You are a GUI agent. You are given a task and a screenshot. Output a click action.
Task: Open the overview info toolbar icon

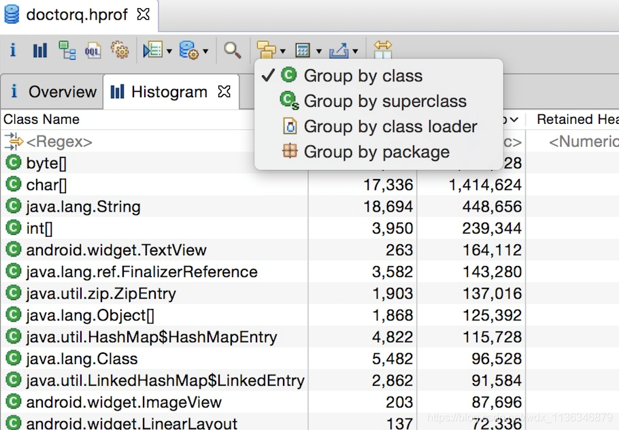(x=13, y=50)
